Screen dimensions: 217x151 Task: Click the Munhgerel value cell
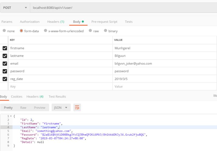165,48
